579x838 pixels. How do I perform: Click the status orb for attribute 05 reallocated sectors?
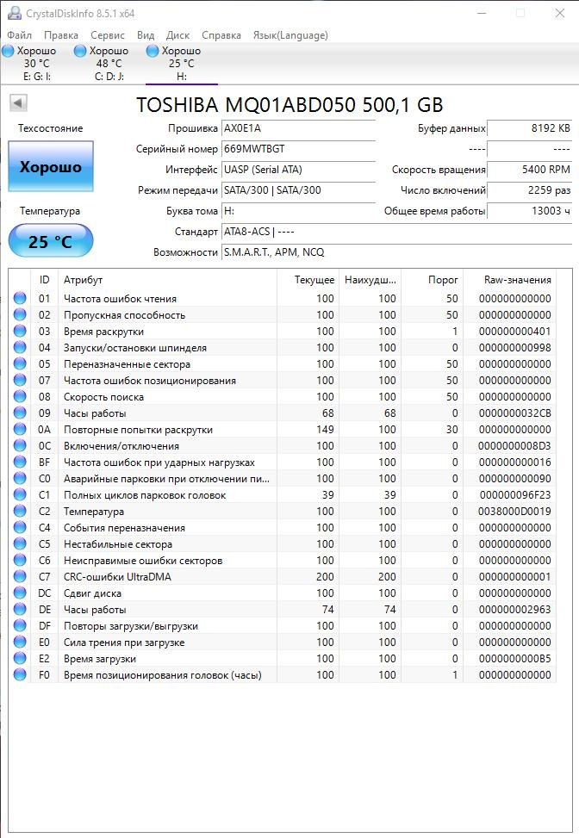pos(20,364)
